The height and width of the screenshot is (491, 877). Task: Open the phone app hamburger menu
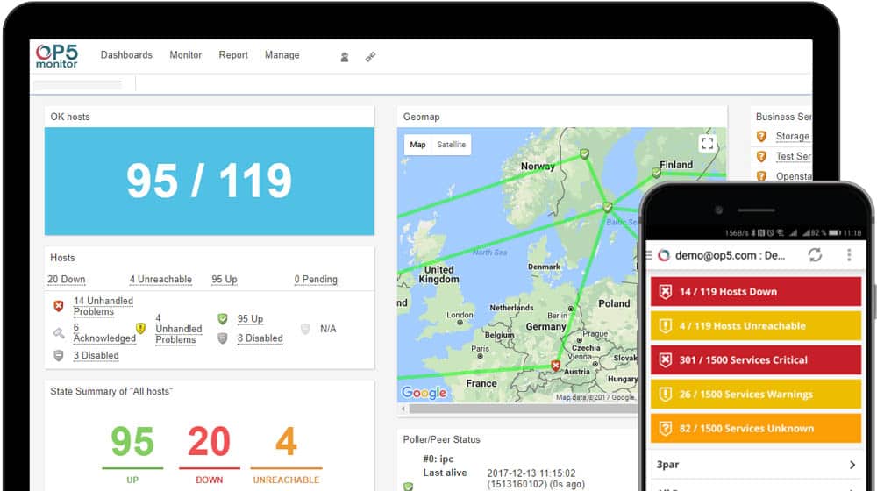(x=649, y=255)
